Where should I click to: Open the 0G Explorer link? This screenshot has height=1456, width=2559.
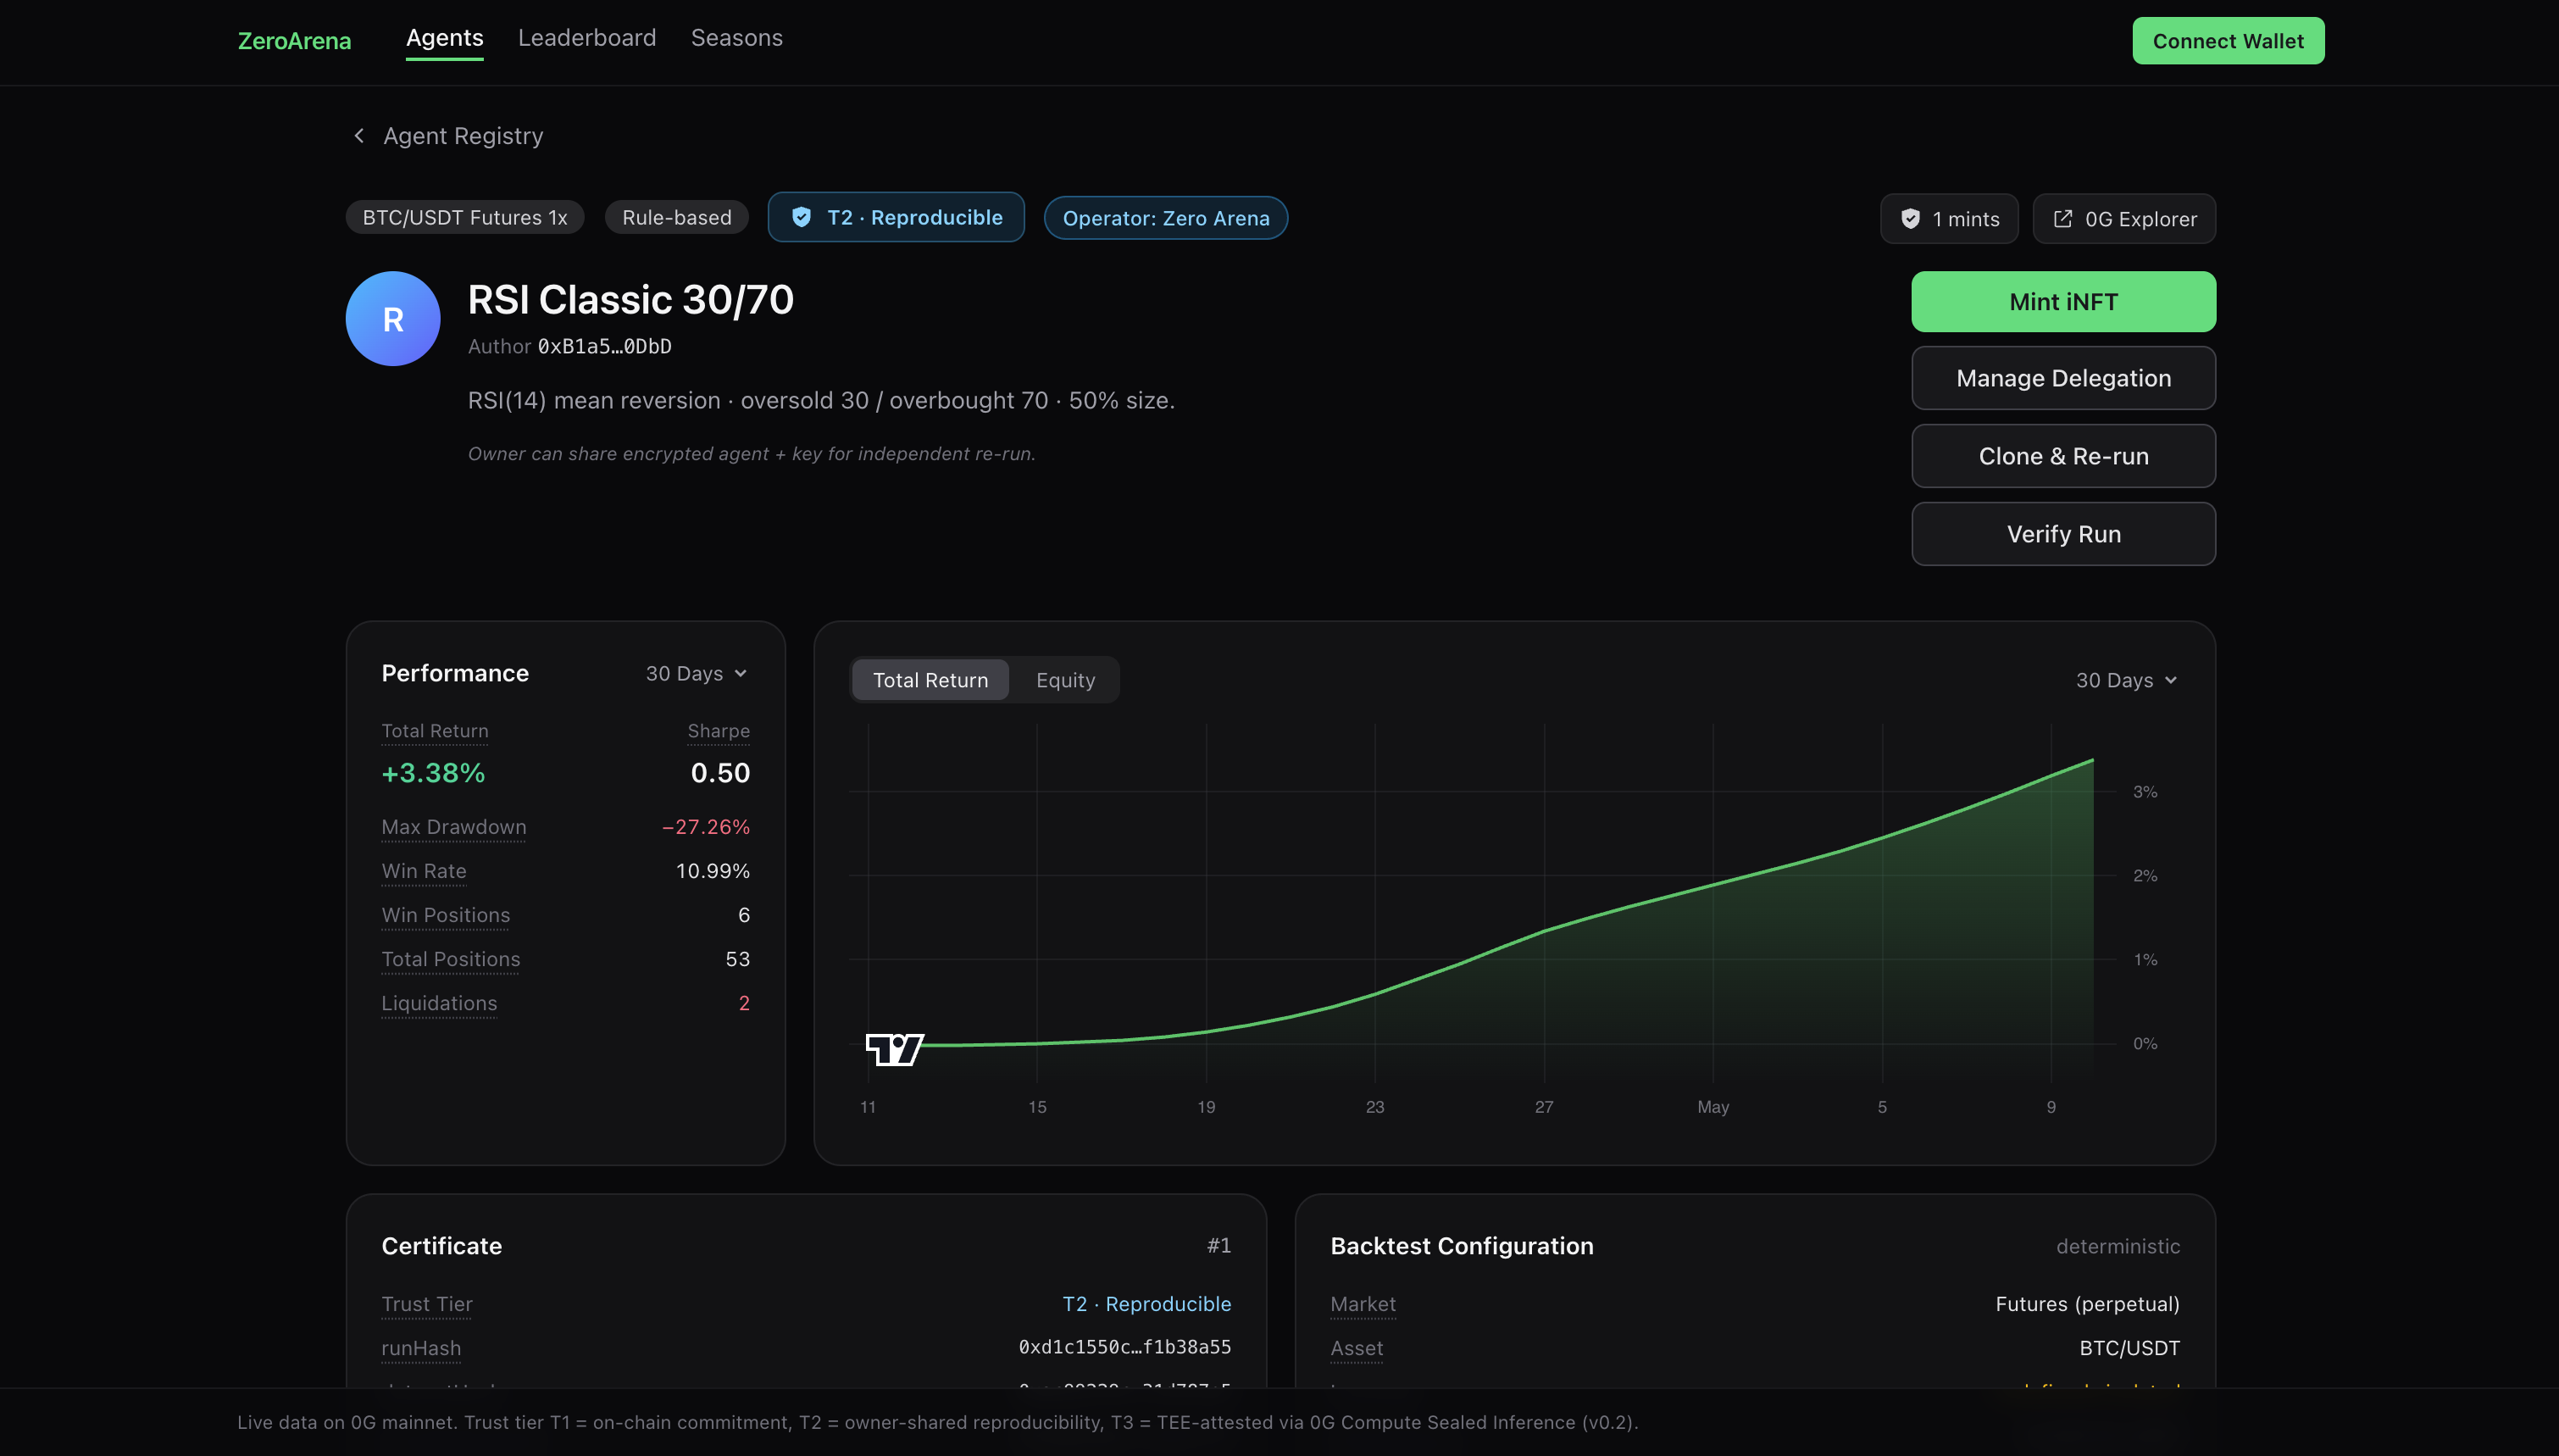[2124, 218]
